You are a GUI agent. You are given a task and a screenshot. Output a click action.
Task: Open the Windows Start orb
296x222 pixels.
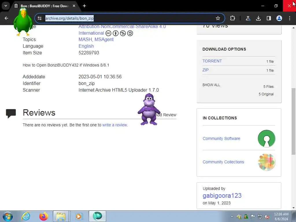tap(8, 216)
